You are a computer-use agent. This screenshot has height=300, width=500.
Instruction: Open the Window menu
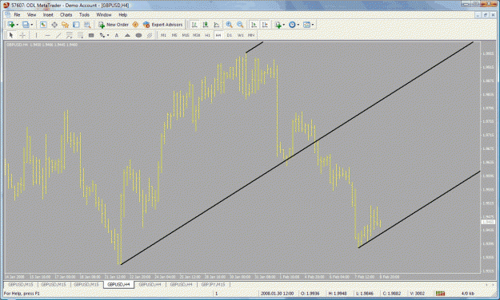point(104,14)
